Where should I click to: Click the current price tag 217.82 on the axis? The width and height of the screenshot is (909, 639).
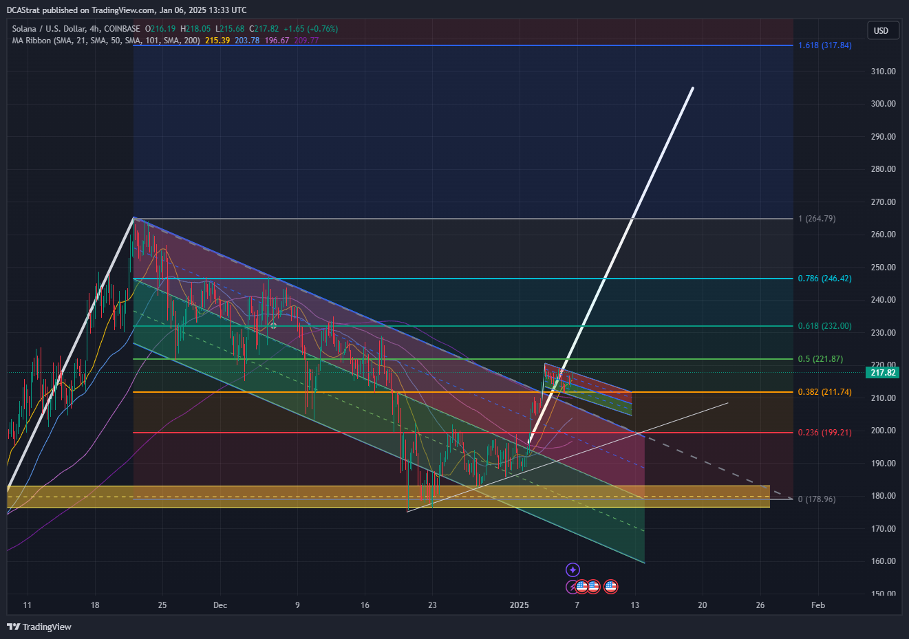pos(882,373)
